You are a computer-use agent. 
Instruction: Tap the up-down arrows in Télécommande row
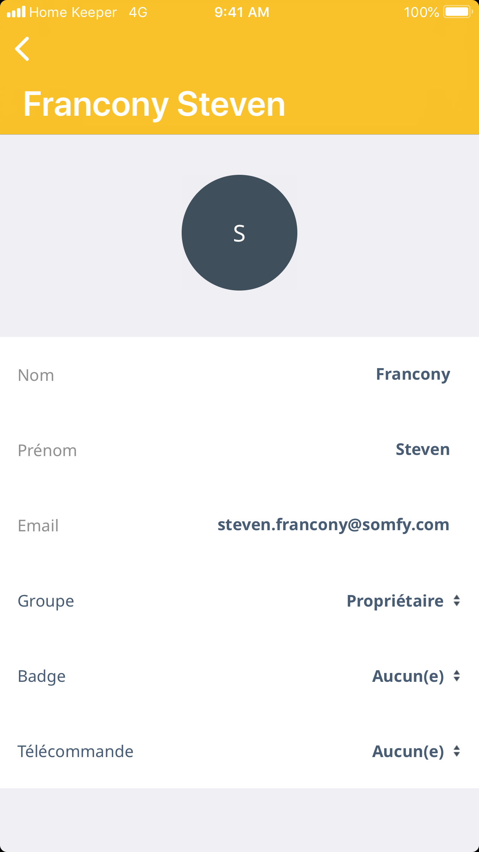point(457,751)
